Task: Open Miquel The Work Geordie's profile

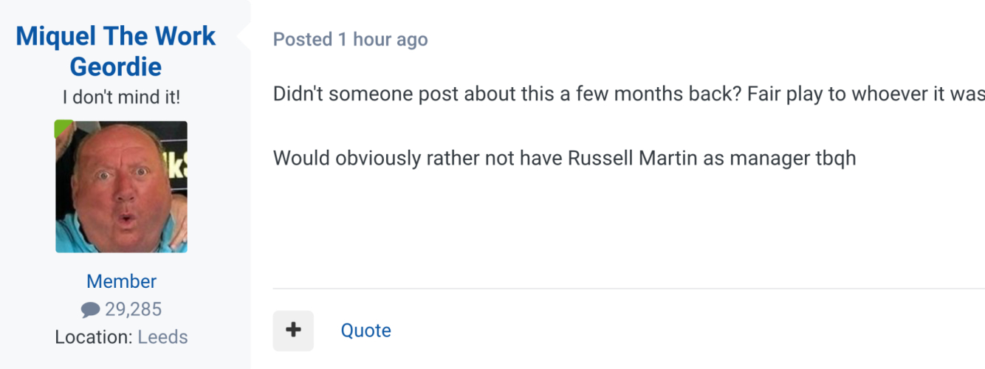Action: pos(116,37)
